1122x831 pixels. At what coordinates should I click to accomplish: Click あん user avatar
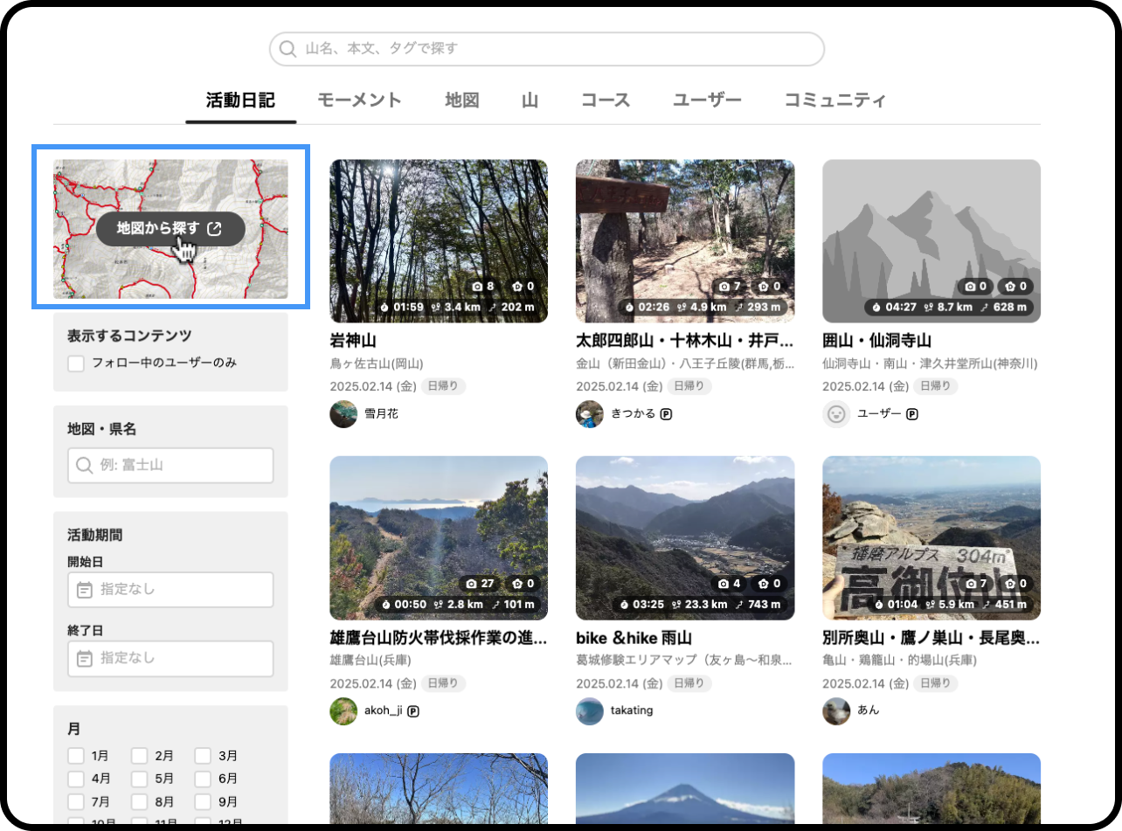tap(836, 711)
